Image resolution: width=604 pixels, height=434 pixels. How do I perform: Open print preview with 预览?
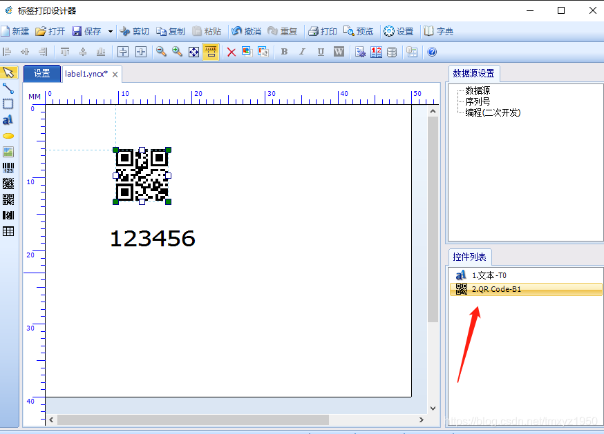coord(359,31)
